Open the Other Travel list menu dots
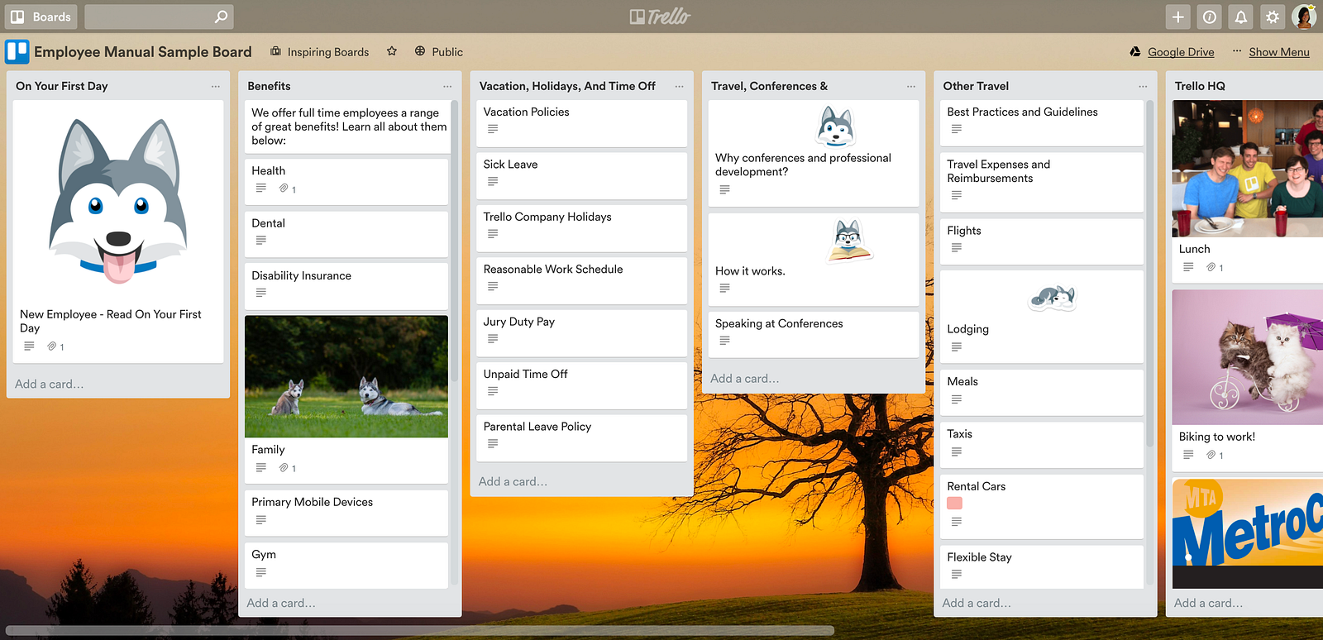The height and width of the screenshot is (640, 1323). coord(1143,86)
